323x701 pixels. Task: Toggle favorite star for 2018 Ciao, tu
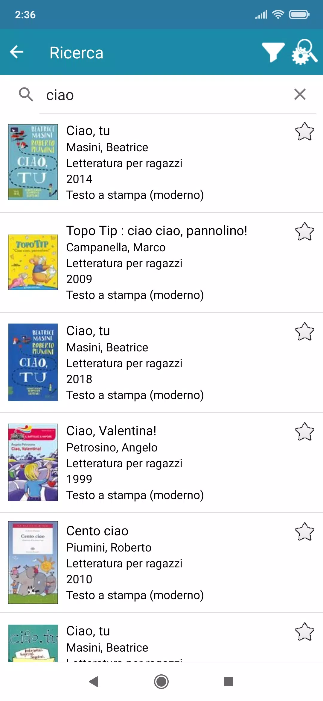pos(304,332)
